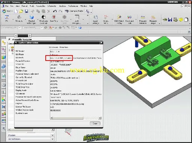Expand the assembly tree root node
The height and width of the screenshot is (143, 192).
[x=9, y=50]
